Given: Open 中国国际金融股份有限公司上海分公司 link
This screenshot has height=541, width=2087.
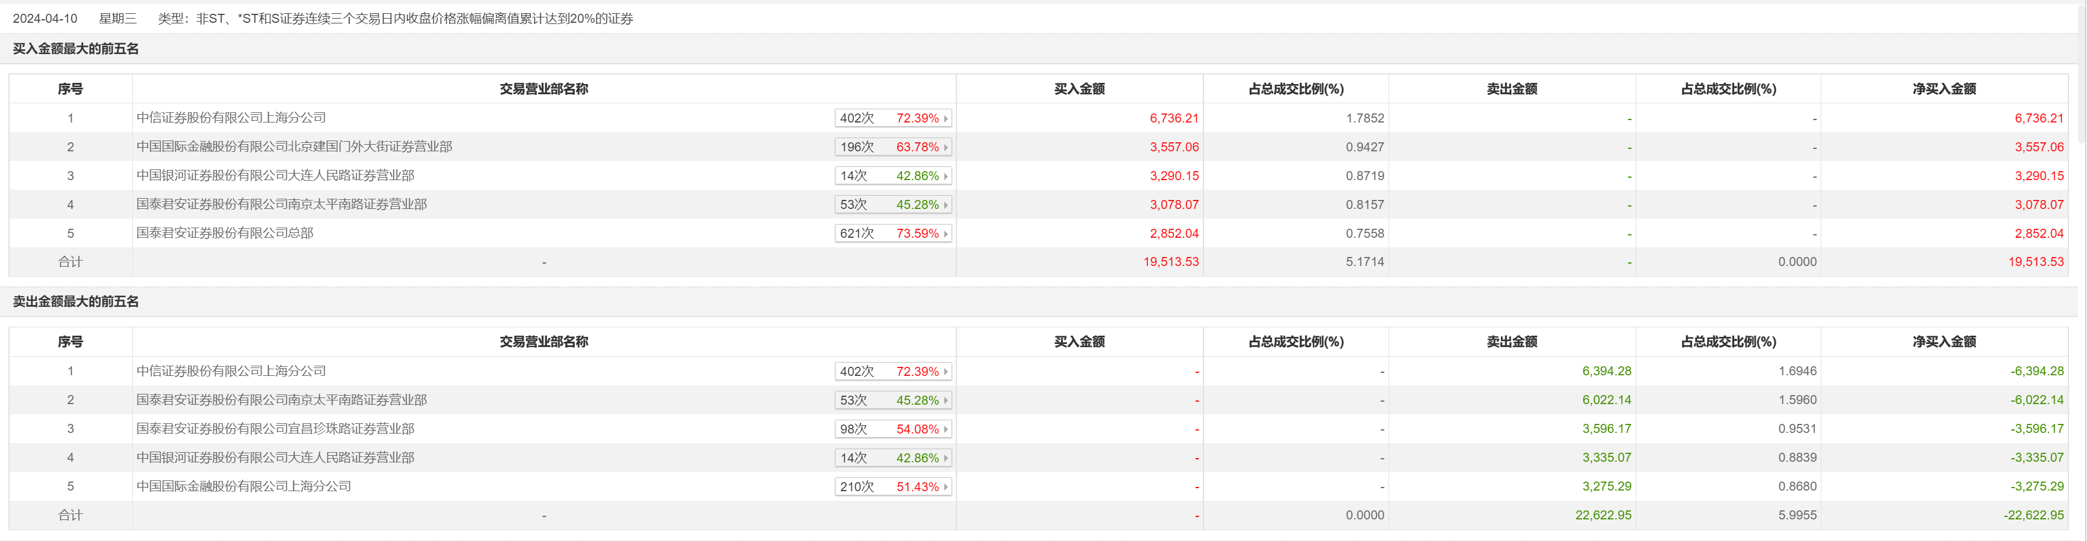Looking at the screenshot, I should coord(244,486).
